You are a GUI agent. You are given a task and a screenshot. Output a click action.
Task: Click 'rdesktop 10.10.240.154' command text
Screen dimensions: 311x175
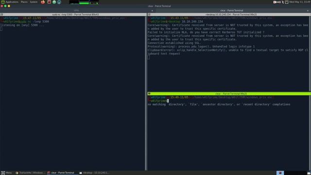tap(185, 21)
